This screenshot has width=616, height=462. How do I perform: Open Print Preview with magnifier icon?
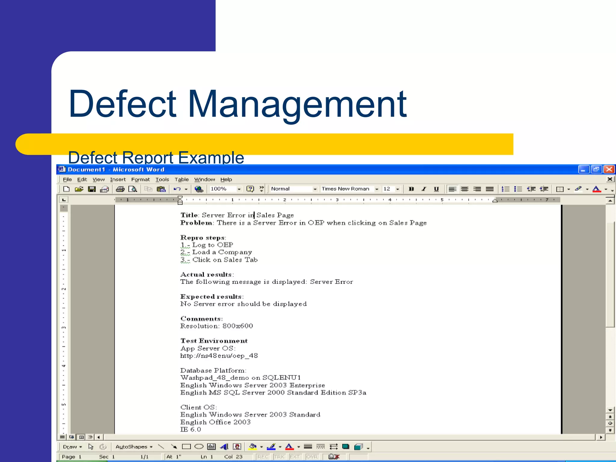click(133, 189)
